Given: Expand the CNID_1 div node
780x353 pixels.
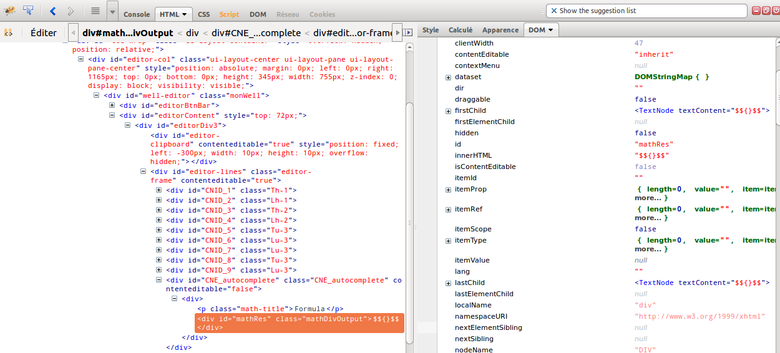Looking at the screenshot, I should pos(159,190).
